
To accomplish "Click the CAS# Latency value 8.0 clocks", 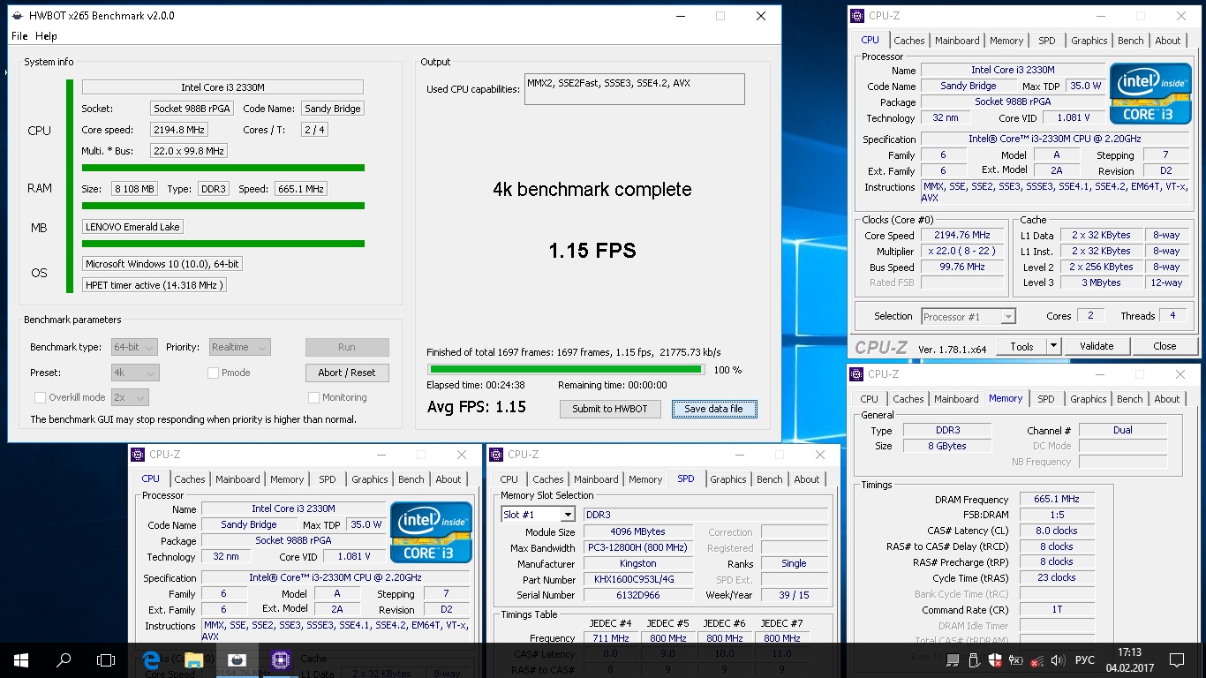I will click(1057, 531).
